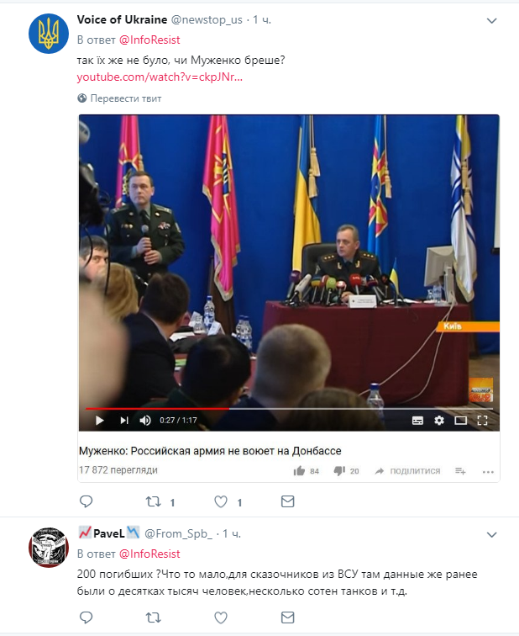The image size is (519, 636).
Task: Reply to PaveL's tweet
Action: 86,617
